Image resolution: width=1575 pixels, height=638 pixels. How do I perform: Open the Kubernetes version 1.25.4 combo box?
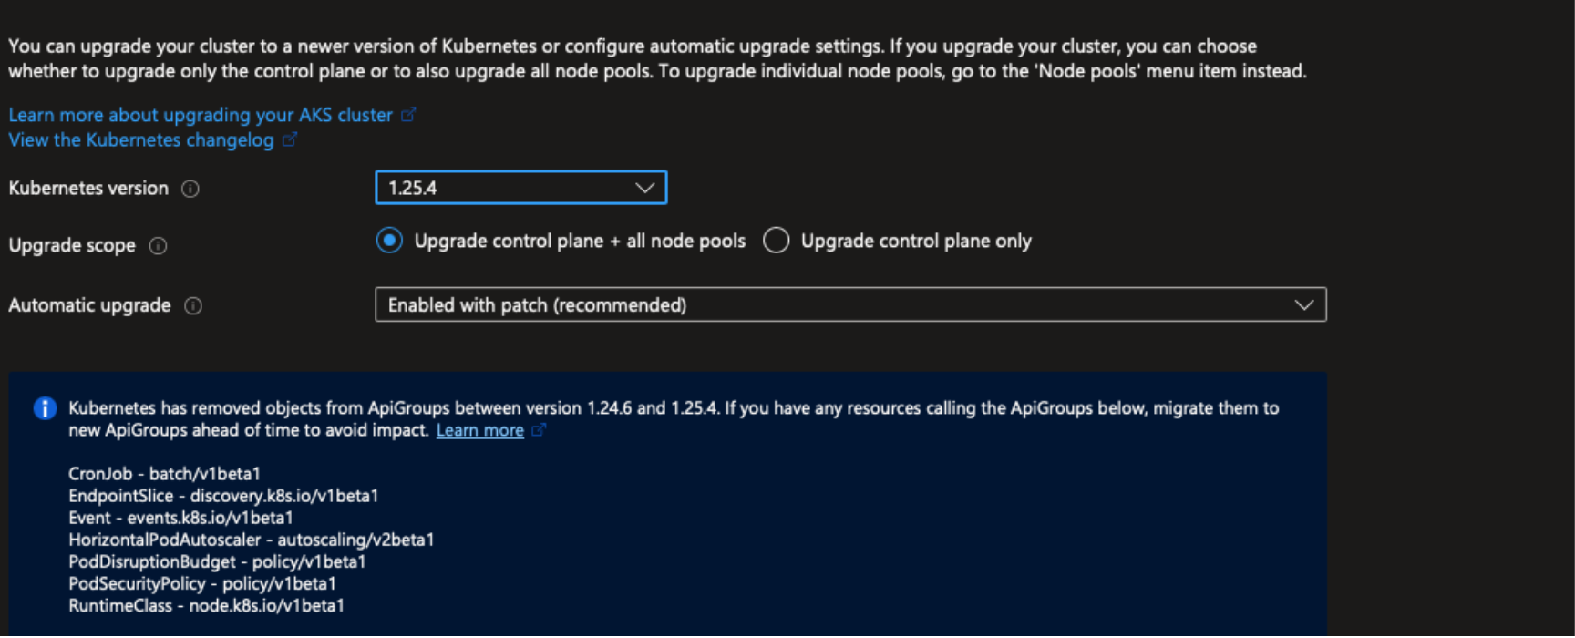[x=510, y=188]
